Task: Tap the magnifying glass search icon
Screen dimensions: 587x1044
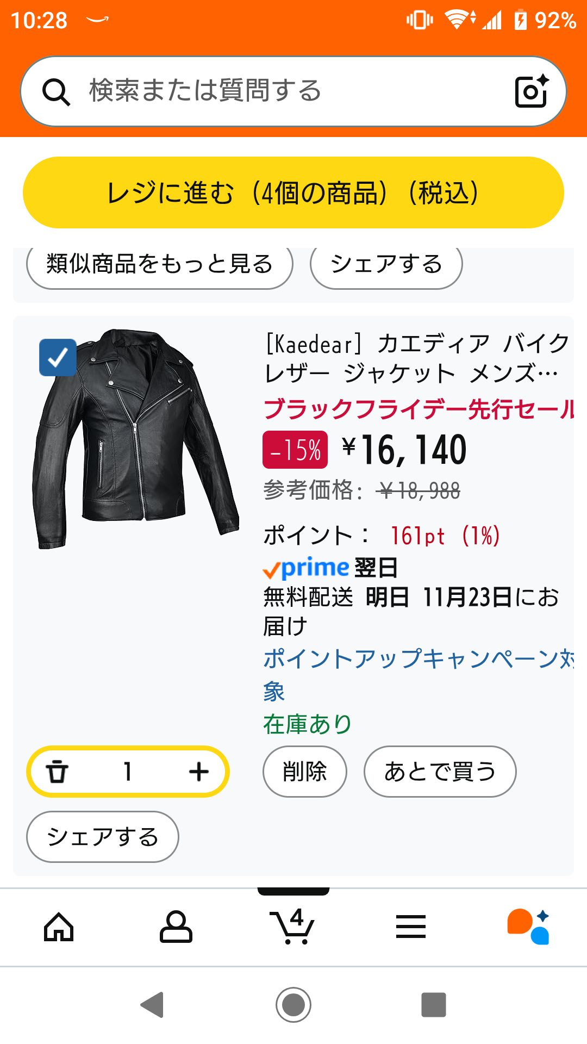Action: 57,92
